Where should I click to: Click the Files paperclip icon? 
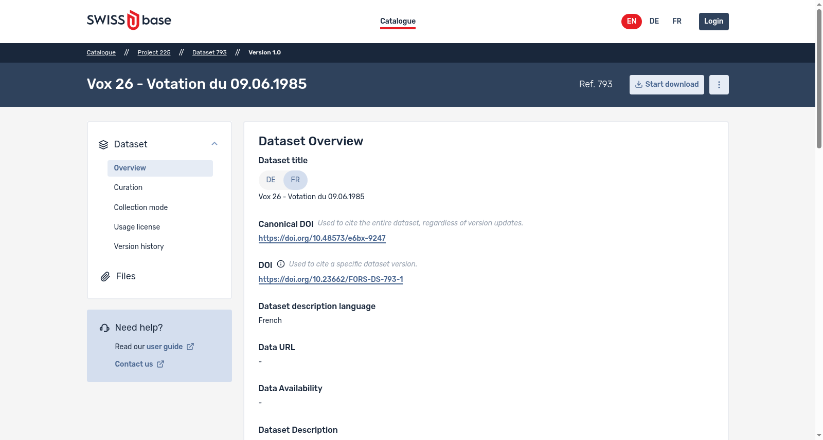coord(105,277)
